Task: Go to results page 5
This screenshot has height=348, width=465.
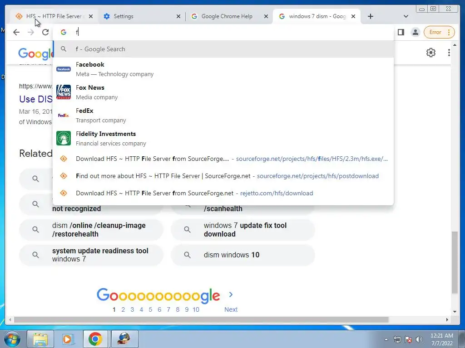Action: click(x=150, y=309)
